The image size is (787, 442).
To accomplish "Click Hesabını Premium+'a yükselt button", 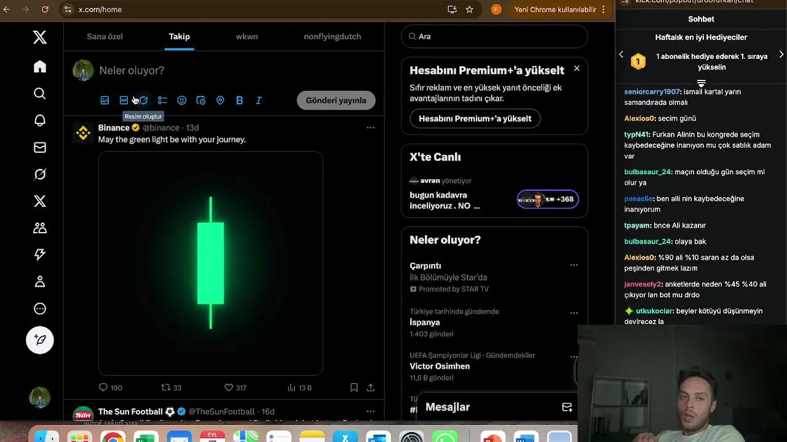I will click(x=475, y=118).
